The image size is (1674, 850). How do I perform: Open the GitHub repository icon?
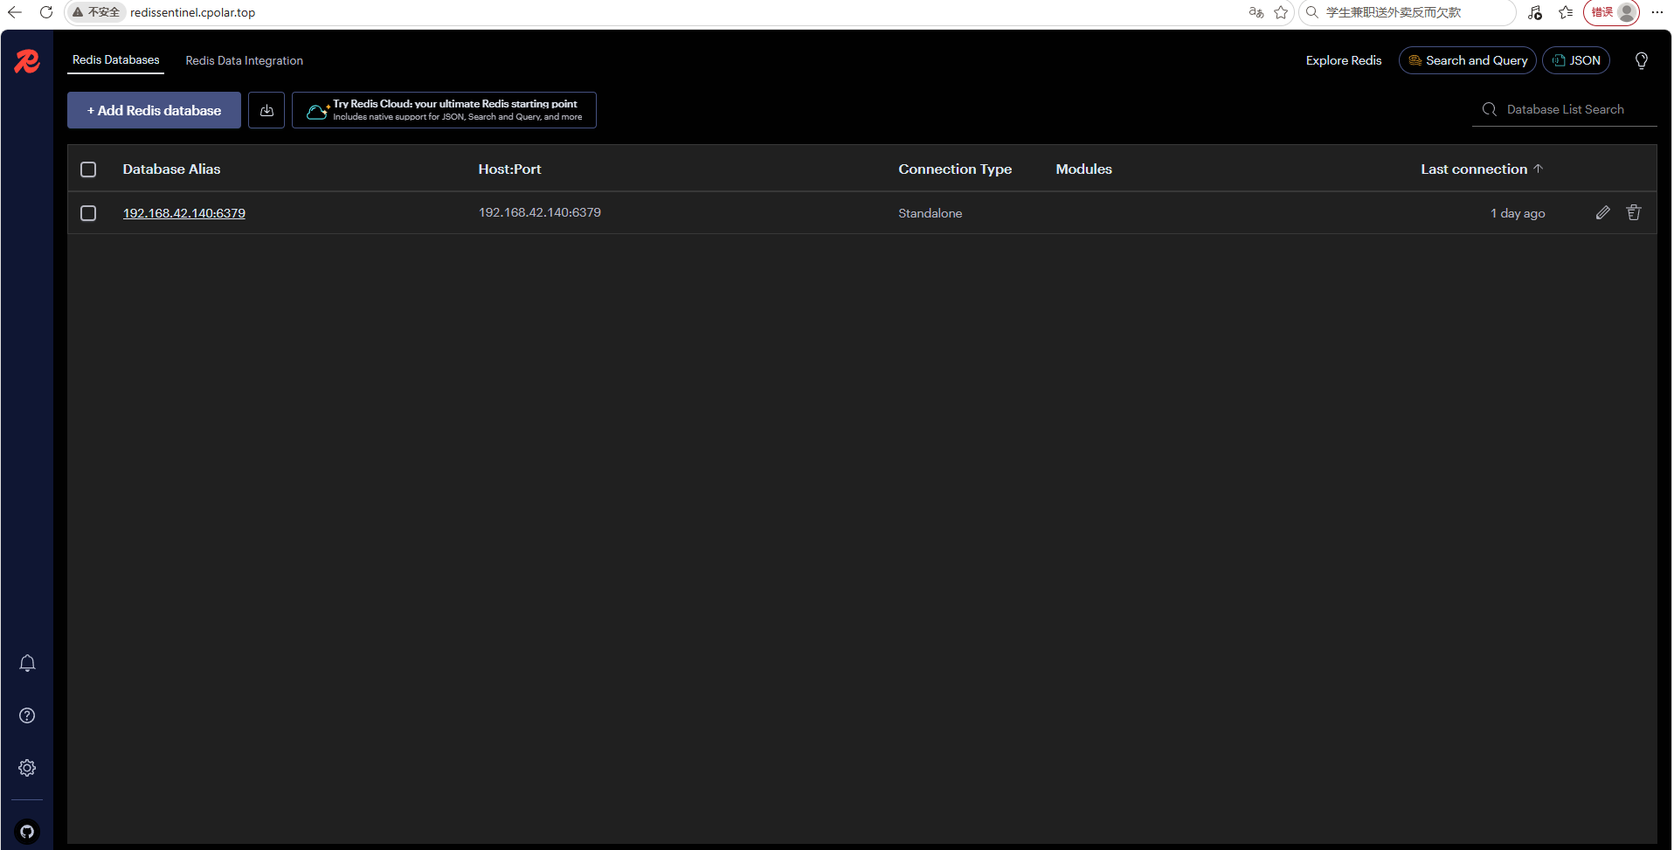coord(27,831)
